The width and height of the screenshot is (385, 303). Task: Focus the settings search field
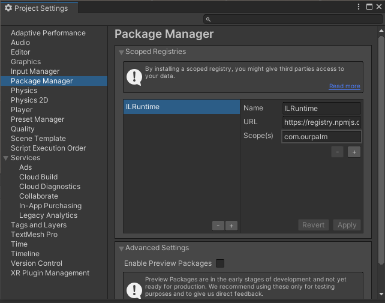[293, 19]
